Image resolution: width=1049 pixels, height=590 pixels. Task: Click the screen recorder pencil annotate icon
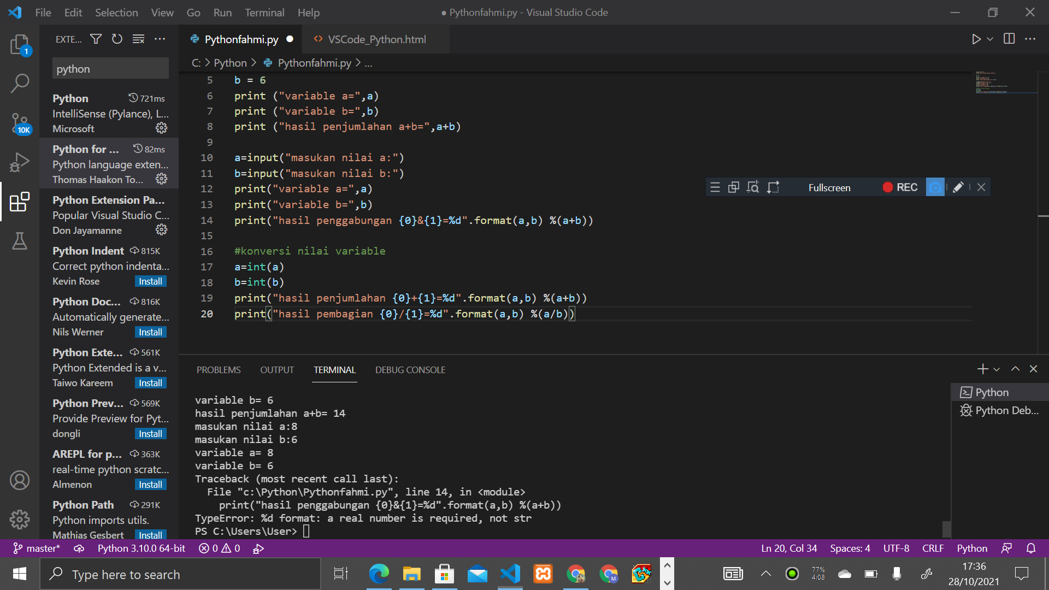point(958,187)
